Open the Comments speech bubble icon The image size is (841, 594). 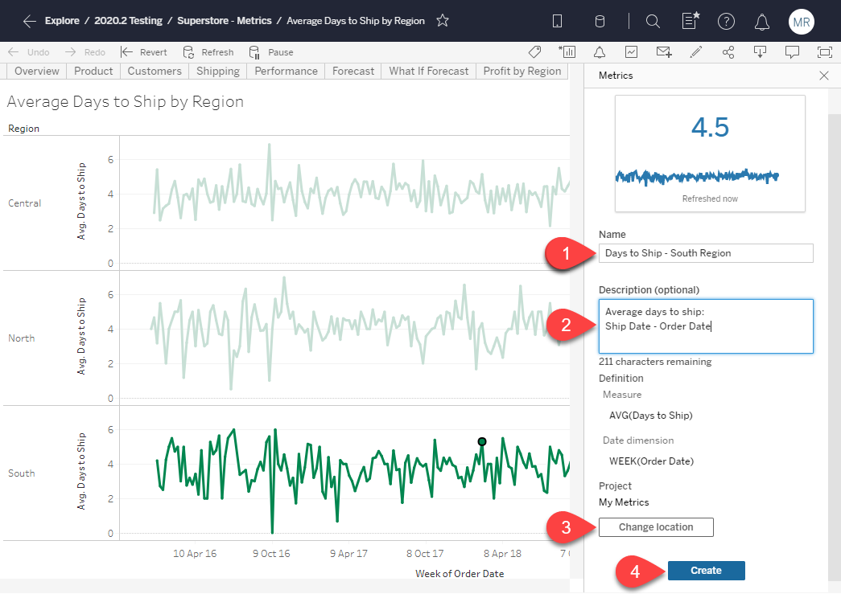click(792, 52)
